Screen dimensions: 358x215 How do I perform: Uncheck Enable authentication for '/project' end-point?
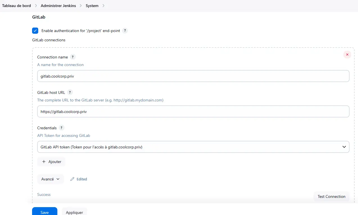point(35,31)
